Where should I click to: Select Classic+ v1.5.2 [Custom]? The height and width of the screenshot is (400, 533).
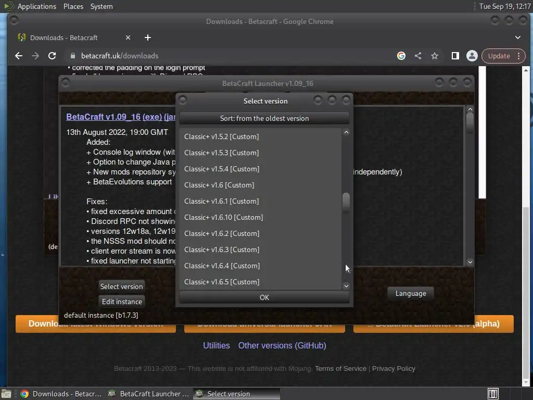point(260,136)
